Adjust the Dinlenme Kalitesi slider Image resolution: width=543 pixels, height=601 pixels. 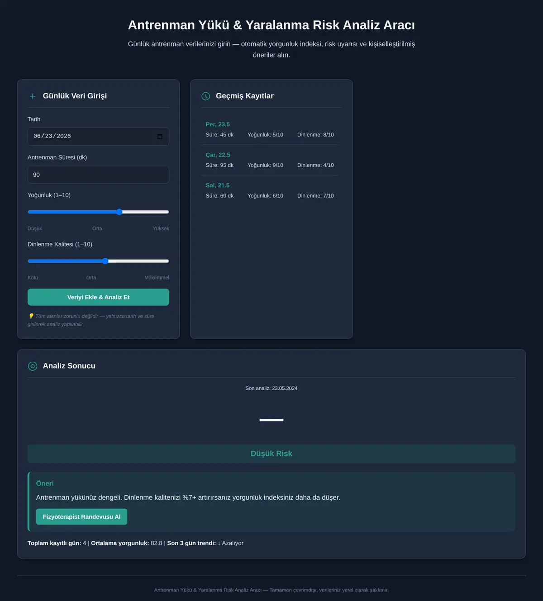tap(98, 261)
